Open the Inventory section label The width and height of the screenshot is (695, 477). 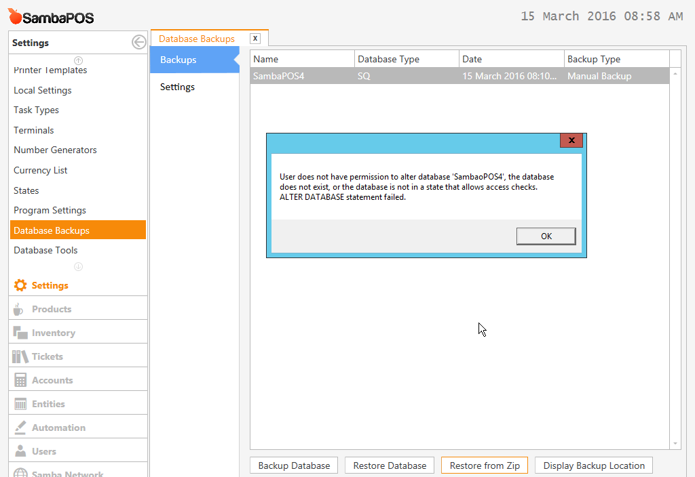pyautogui.click(x=54, y=333)
